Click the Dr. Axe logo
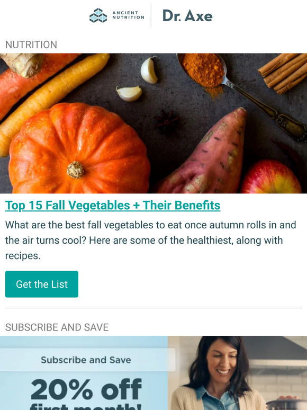 (187, 16)
